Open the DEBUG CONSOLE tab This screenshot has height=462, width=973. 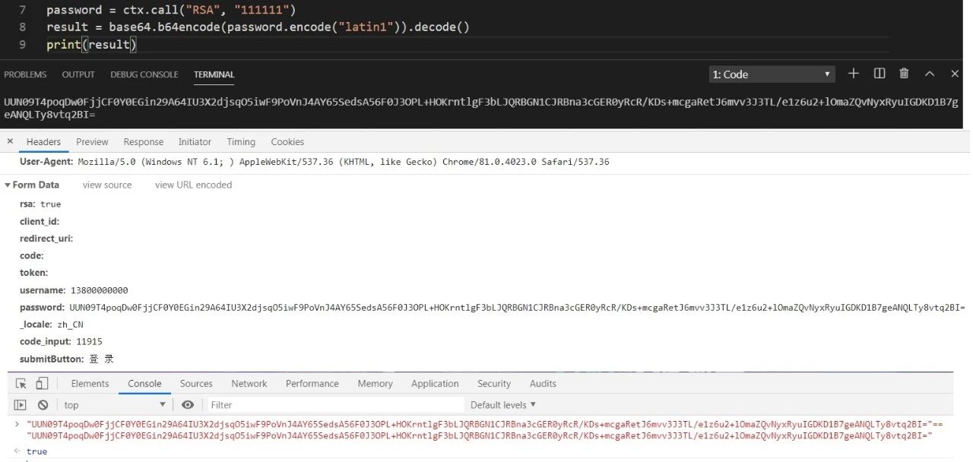point(144,74)
